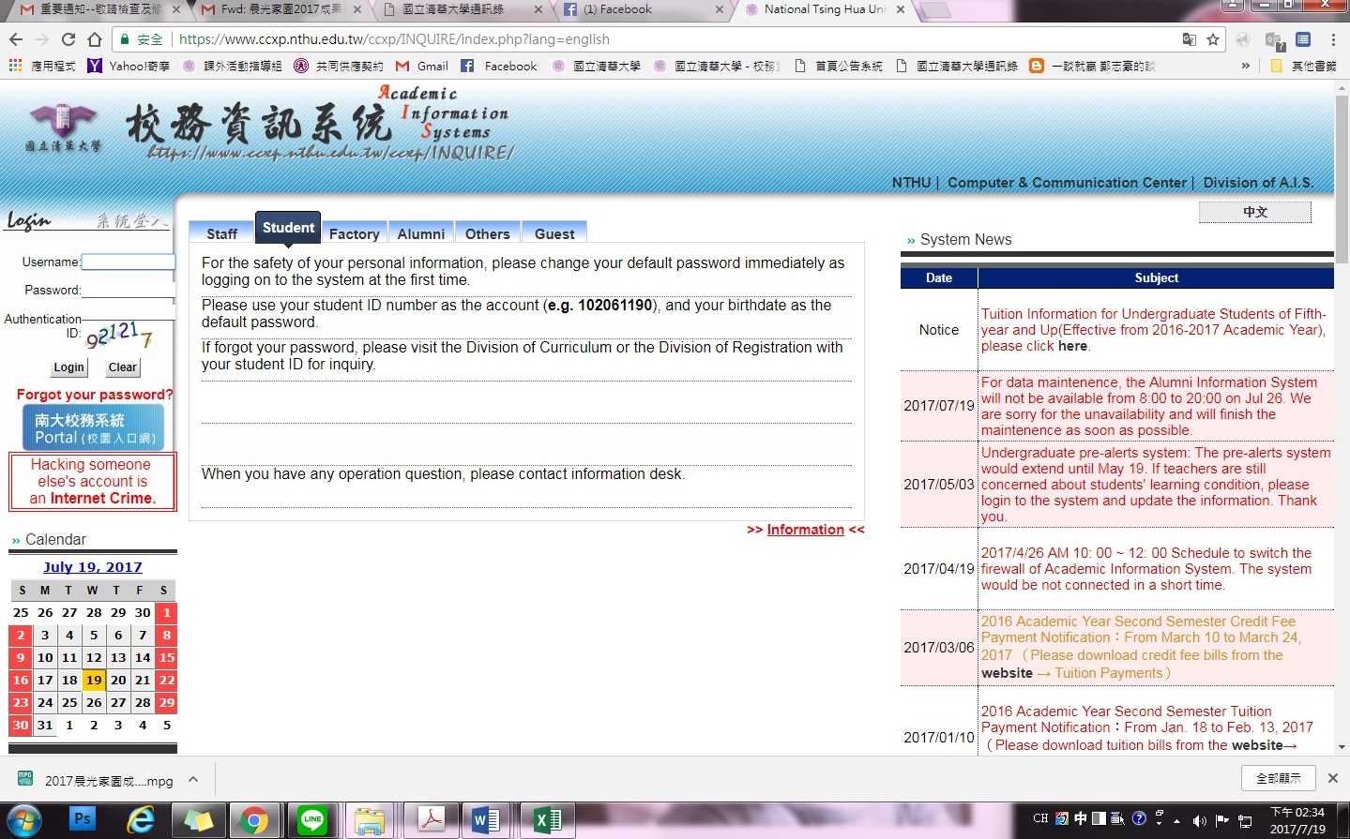Click the browser address bar URL

pos(394,39)
